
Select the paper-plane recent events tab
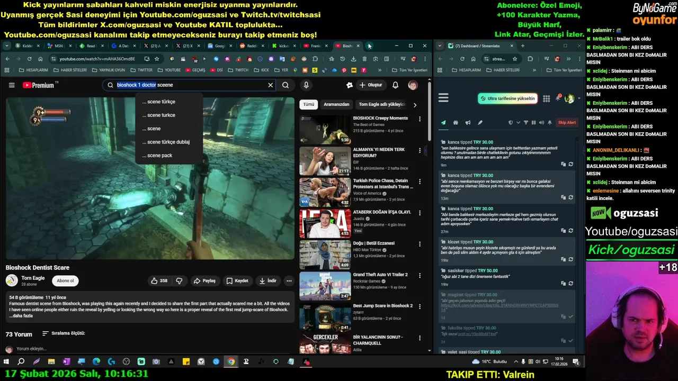tap(443, 123)
